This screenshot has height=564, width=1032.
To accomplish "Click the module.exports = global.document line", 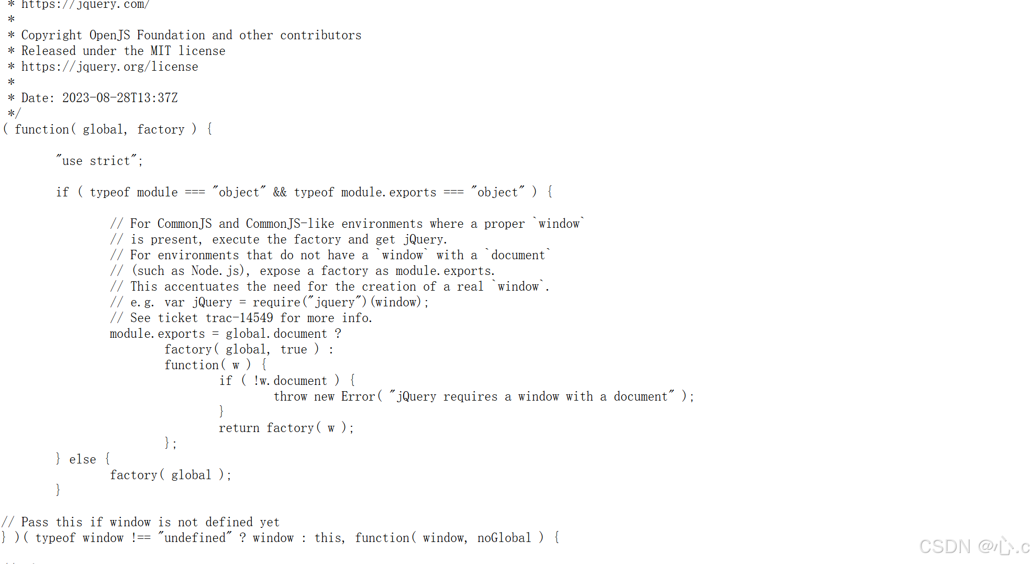I will [x=226, y=334].
